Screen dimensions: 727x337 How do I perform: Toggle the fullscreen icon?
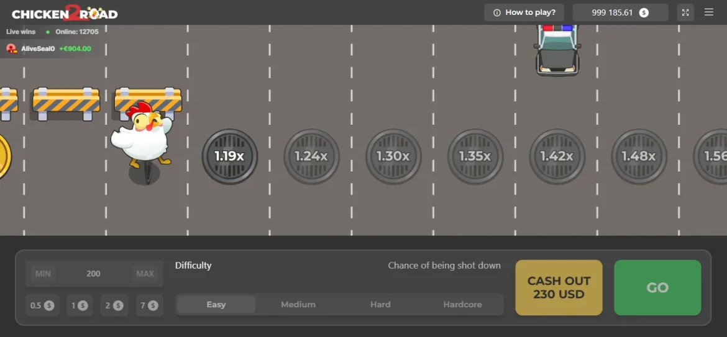click(x=685, y=12)
